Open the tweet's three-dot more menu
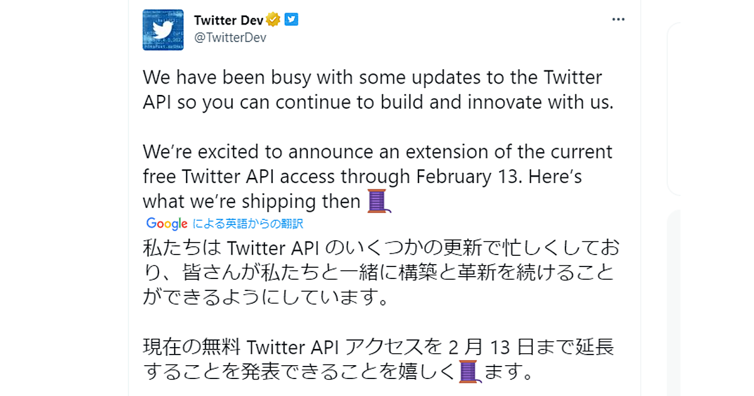This screenshot has width=754, height=396. click(x=618, y=19)
